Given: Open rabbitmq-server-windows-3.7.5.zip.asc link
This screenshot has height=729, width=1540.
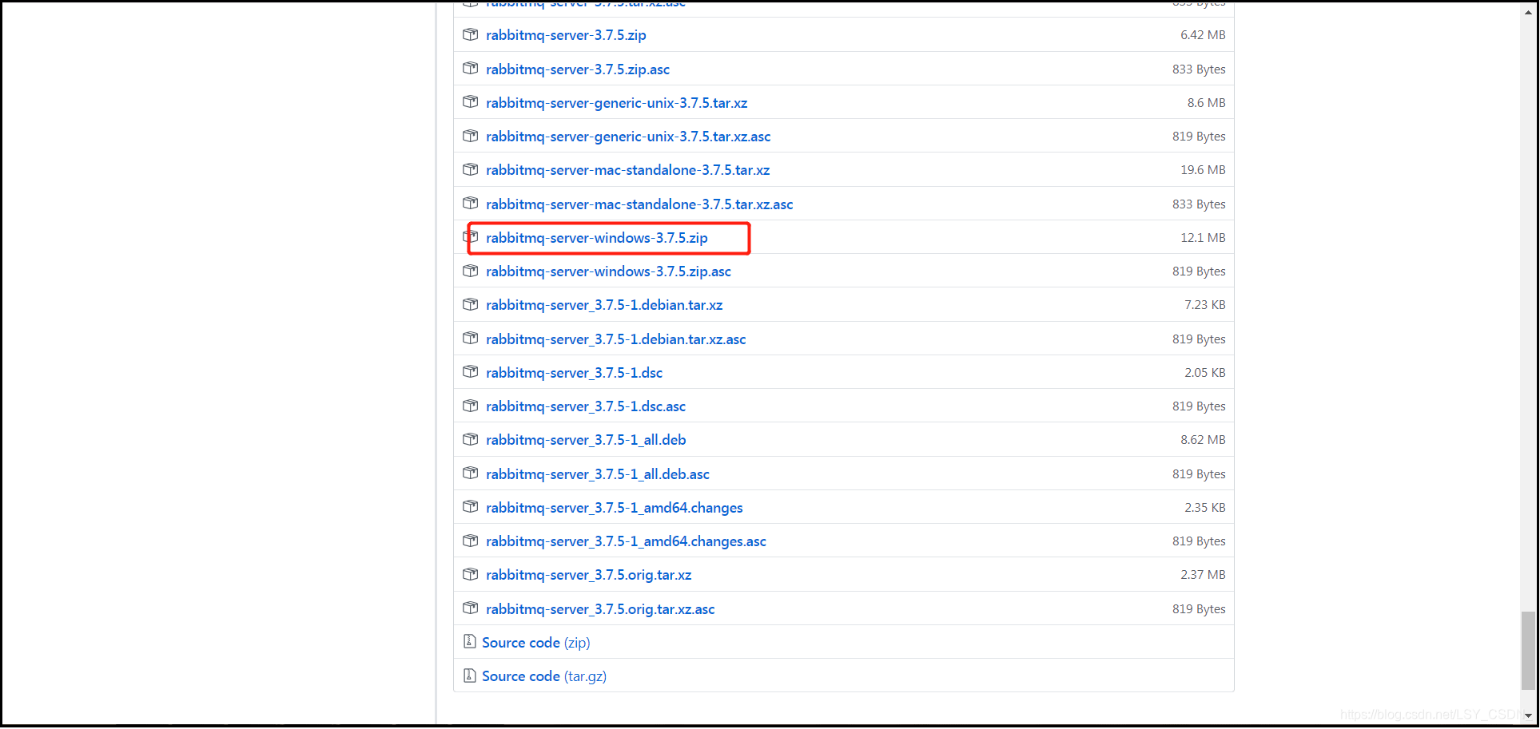Looking at the screenshot, I should 608,271.
